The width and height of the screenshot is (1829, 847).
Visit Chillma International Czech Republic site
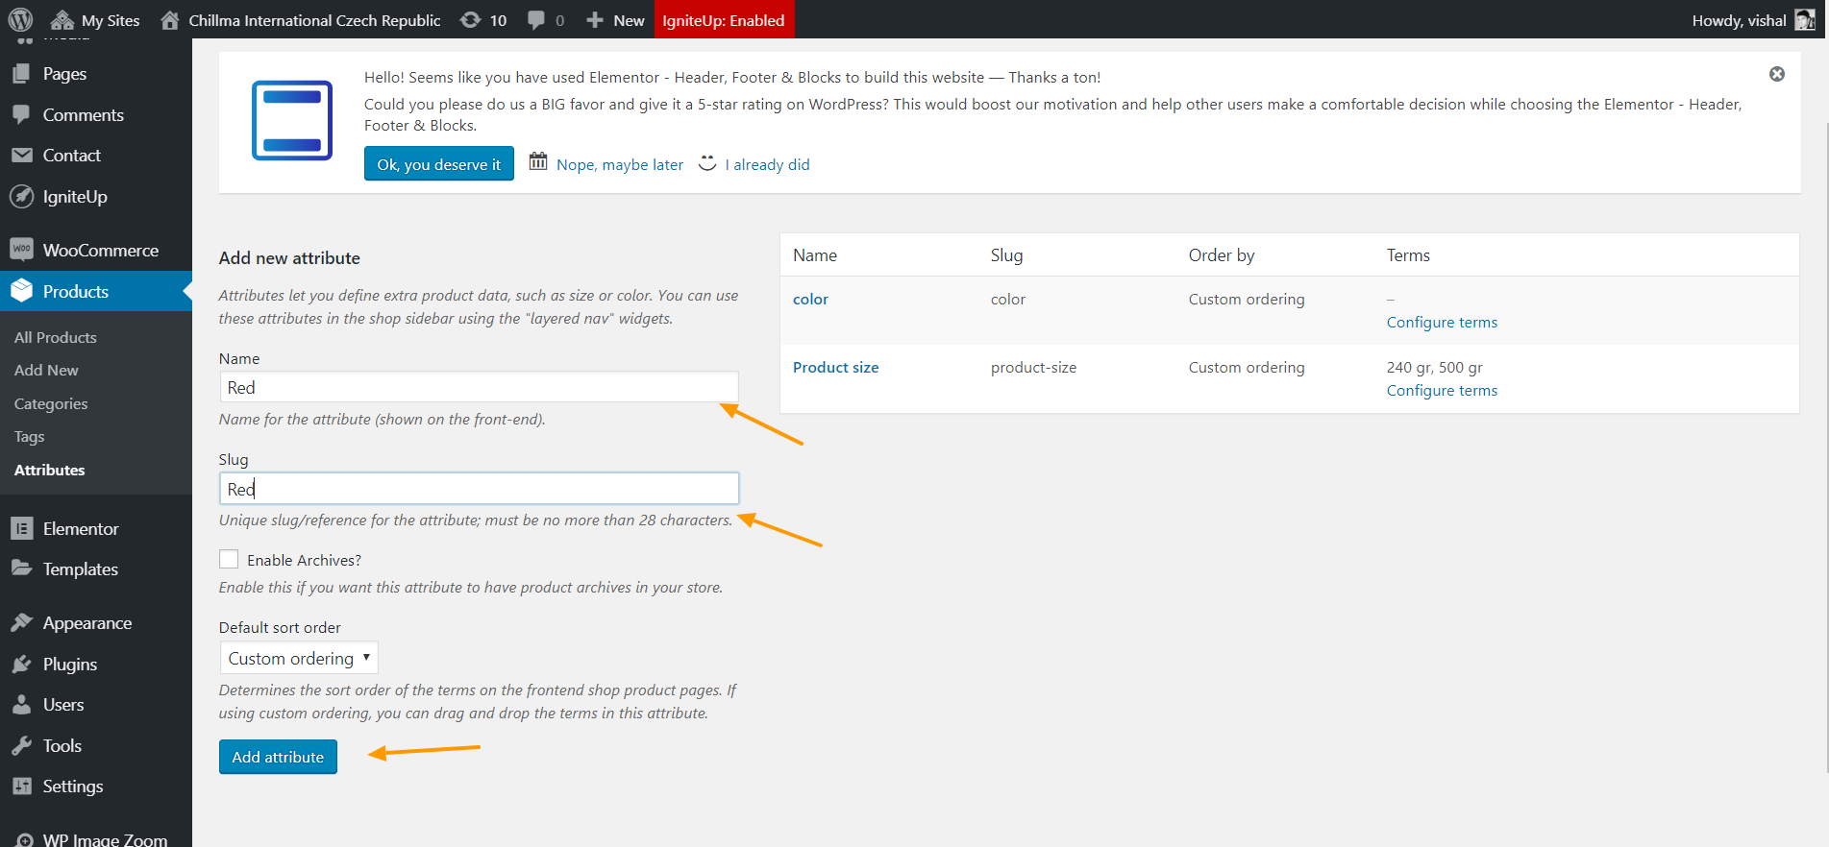point(301,20)
